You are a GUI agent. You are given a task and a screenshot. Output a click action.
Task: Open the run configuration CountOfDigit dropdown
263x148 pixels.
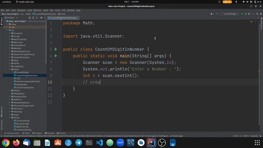tap(230, 14)
